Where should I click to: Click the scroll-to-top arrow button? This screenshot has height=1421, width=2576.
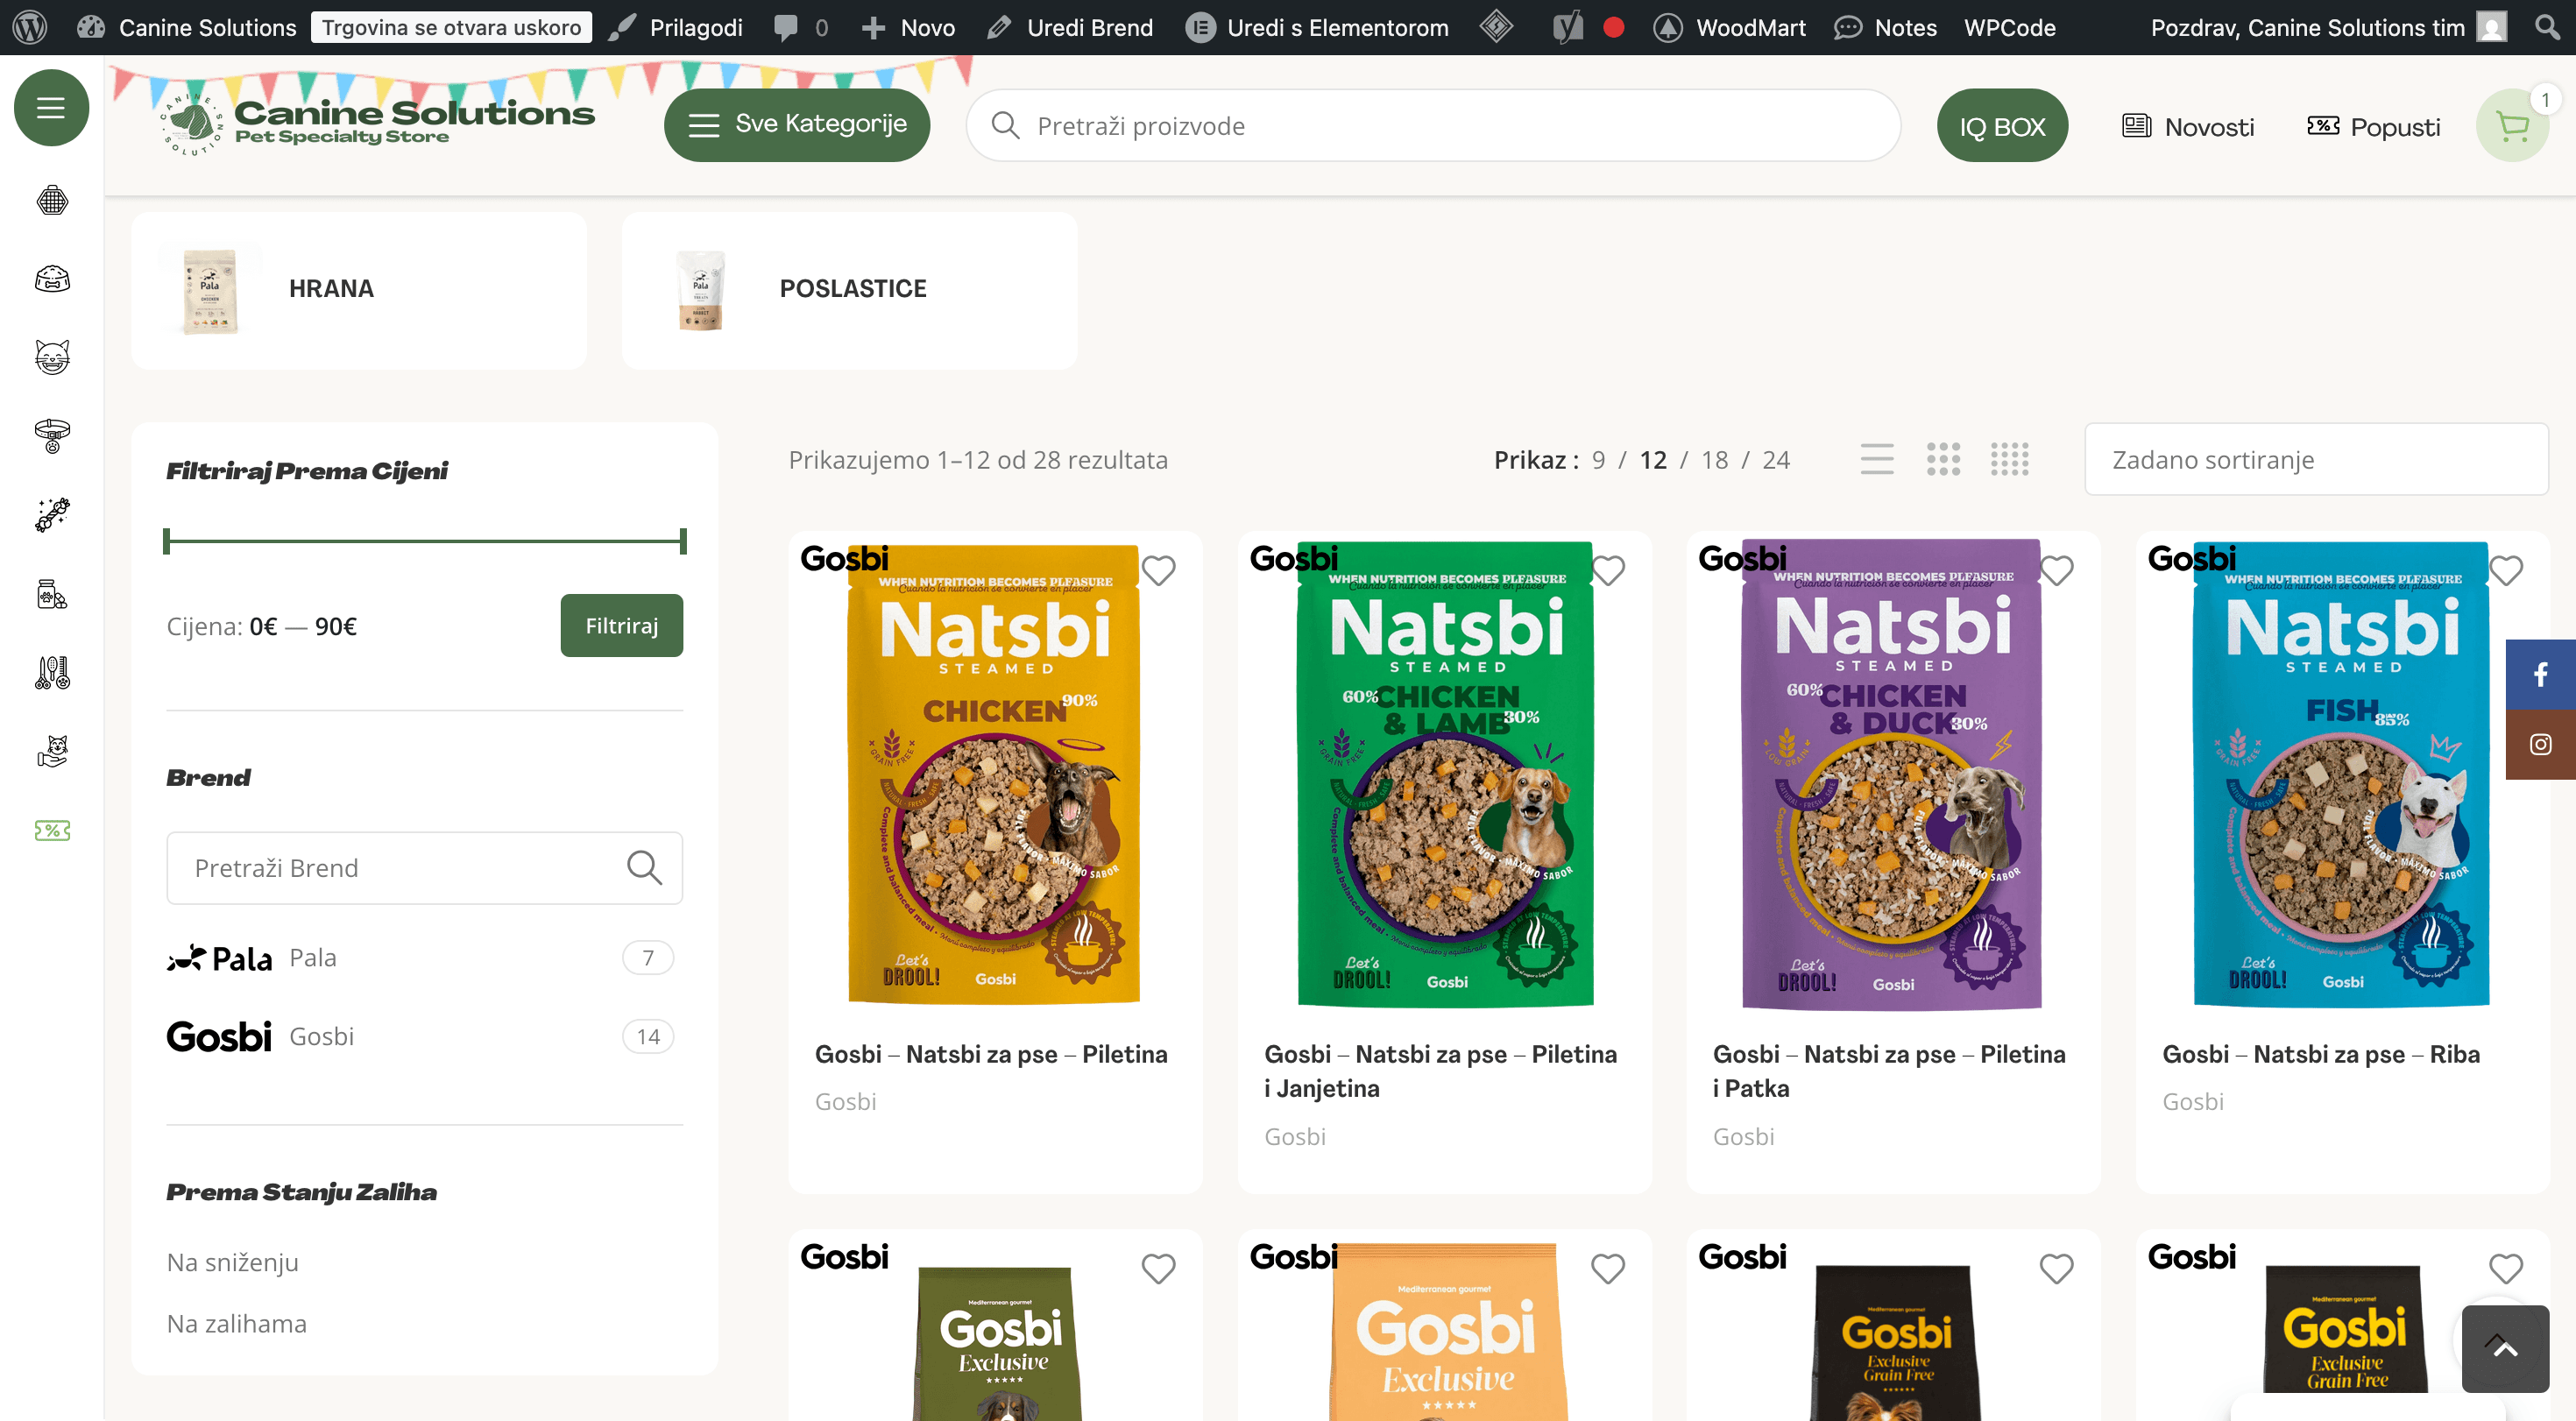(2504, 1348)
